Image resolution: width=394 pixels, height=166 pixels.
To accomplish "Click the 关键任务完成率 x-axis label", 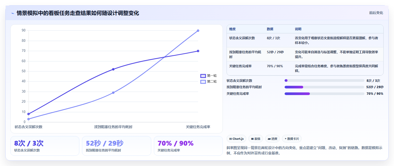I will (x=198, y=127).
